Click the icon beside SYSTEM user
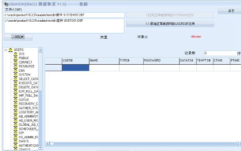Viewport: 241px width, 151px height. (15, 75)
